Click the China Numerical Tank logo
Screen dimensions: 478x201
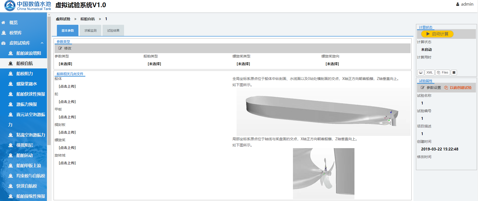[27, 6]
